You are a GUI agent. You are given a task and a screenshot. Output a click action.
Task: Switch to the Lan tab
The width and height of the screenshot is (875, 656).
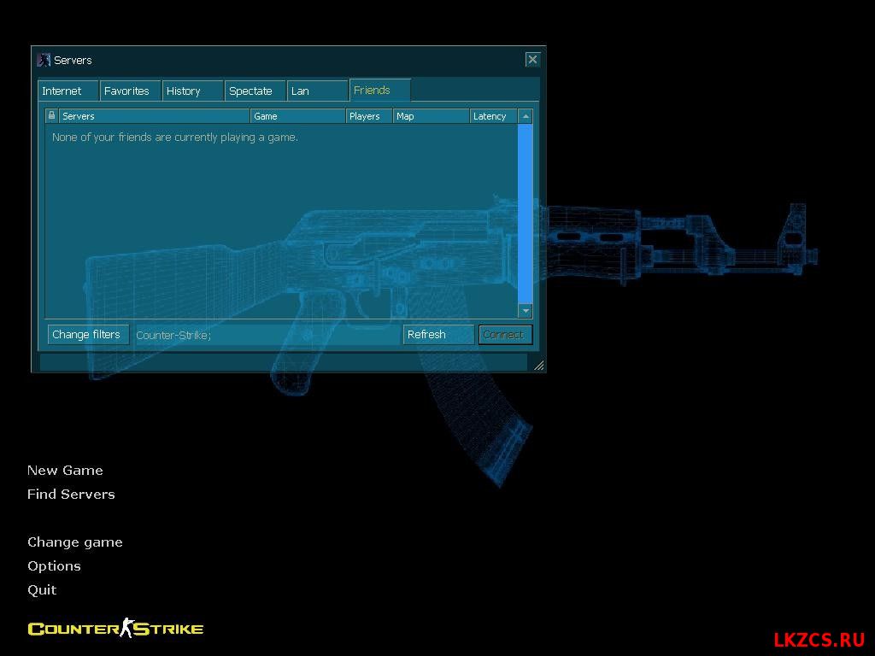[x=318, y=91]
